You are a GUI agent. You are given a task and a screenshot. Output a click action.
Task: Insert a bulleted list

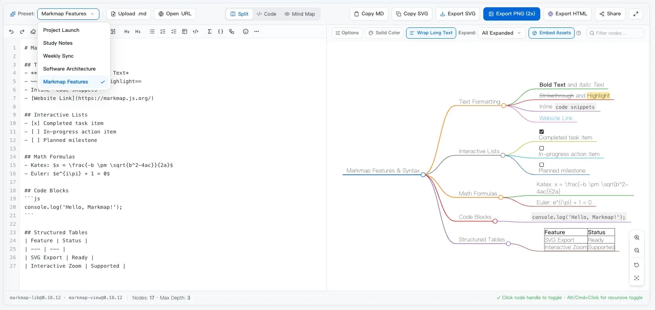152,31
